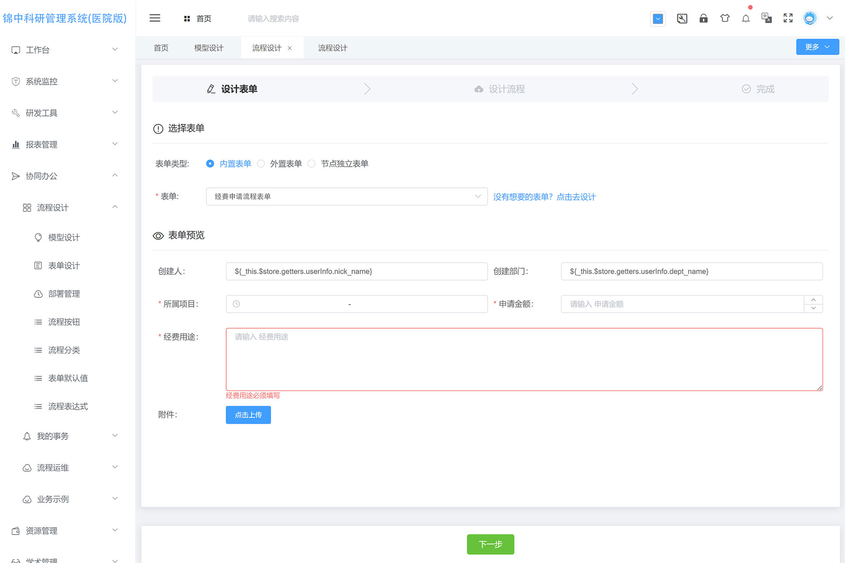Switch to 模型设计 tab

point(209,48)
